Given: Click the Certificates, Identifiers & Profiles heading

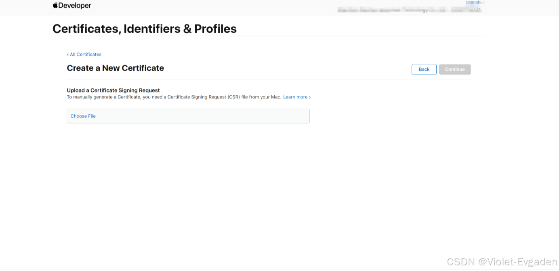Looking at the screenshot, I should pyautogui.click(x=145, y=29).
